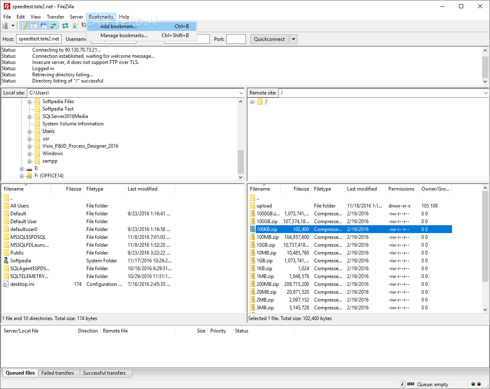
Task: Expand the E: drive node
Action: (x=21, y=169)
